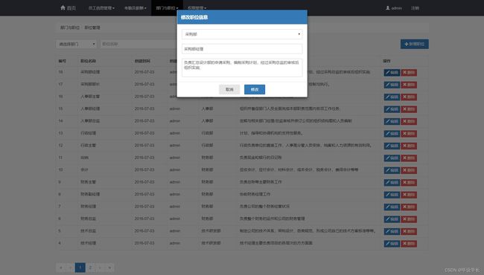This screenshot has width=484, height=275.
Task: Edit the position in row 14
Action: pos(392,121)
